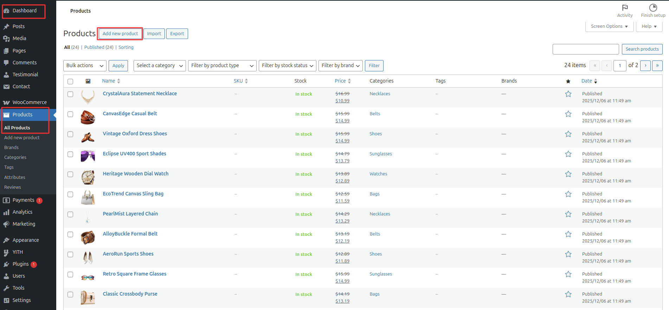669x310 pixels.
Task: Open the Finish setup progress icon
Action: point(653,8)
